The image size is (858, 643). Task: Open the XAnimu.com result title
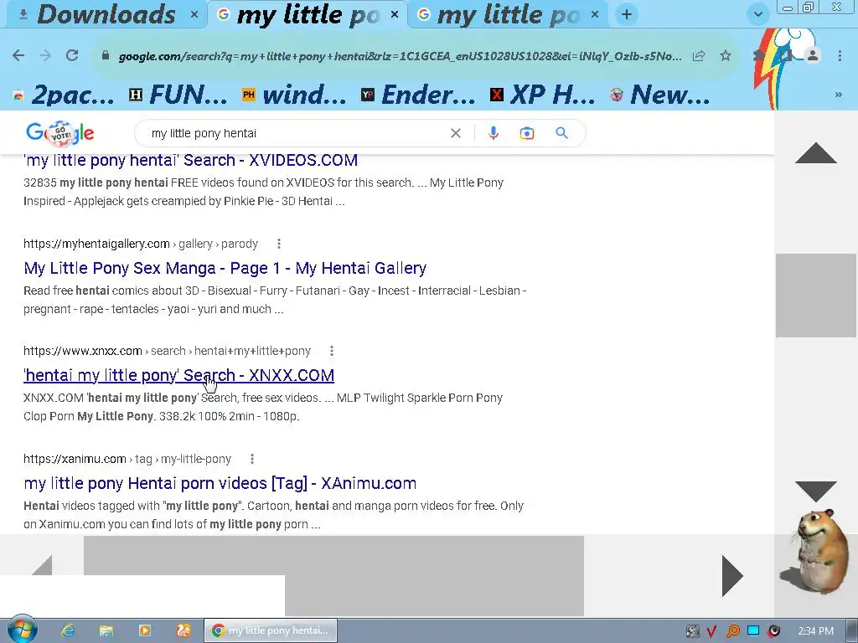[x=220, y=483]
